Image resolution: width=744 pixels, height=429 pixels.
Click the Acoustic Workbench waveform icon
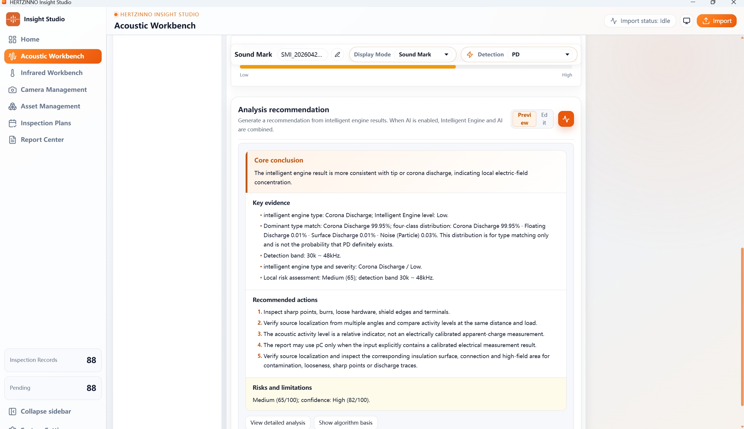tap(13, 56)
